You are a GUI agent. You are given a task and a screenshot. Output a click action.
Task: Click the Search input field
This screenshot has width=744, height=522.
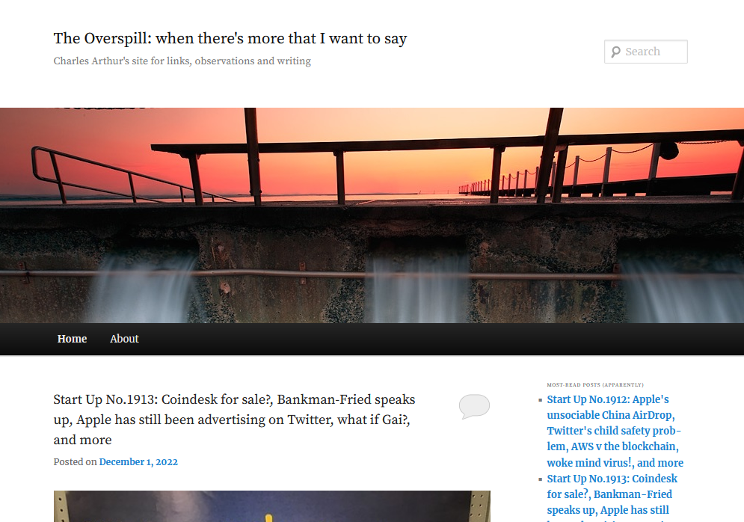pos(646,52)
